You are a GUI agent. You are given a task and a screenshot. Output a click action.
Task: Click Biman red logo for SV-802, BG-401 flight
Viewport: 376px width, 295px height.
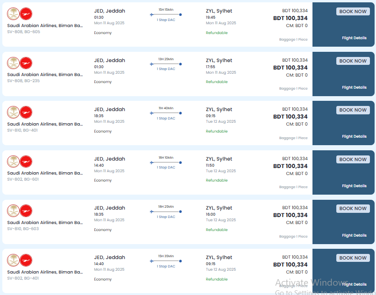(x=26, y=260)
